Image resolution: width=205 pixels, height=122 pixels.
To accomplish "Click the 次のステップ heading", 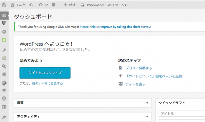I will (x=130, y=61).
